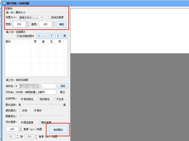Image resolution: width=189 pixels, height=141 pixels.
Task: Click the 宽度 width input field
Action: pyautogui.click(x=19, y=24)
